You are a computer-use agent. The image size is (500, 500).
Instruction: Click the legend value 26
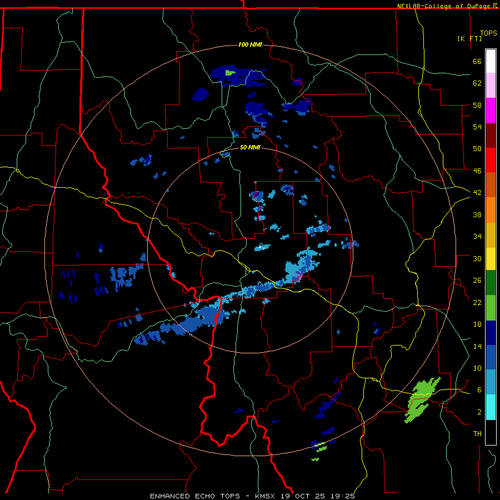477,281
